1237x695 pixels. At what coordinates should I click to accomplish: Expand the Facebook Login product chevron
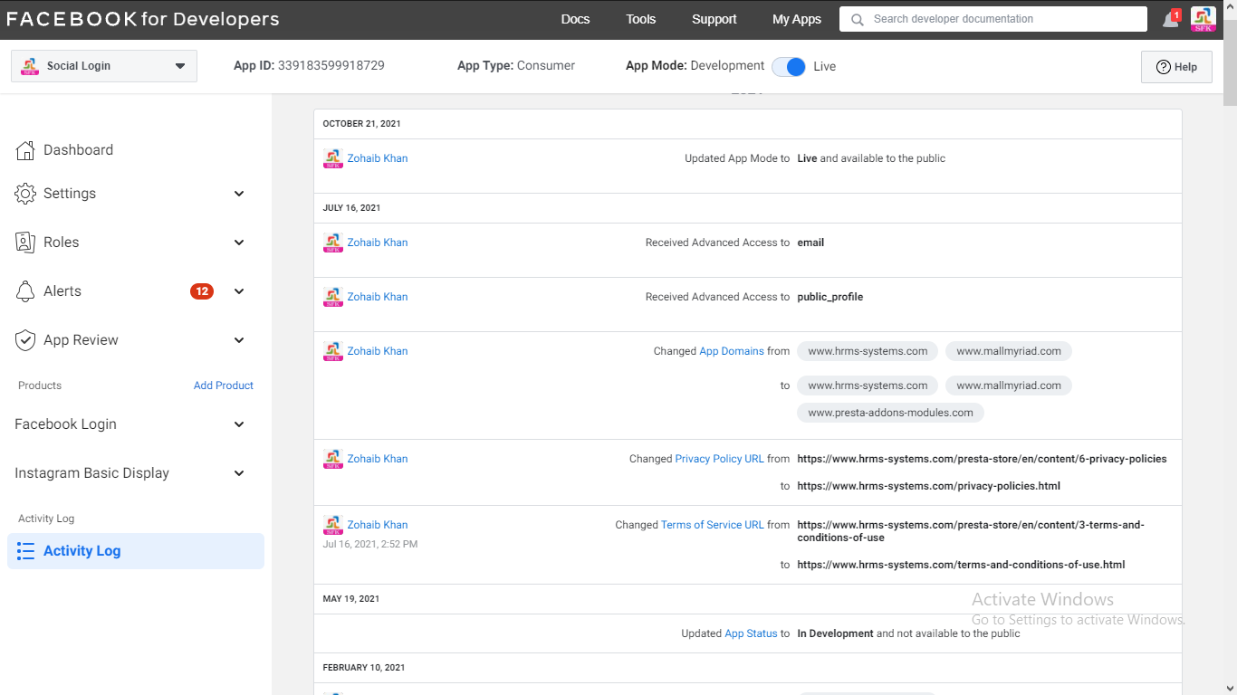pyautogui.click(x=239, y=424)
